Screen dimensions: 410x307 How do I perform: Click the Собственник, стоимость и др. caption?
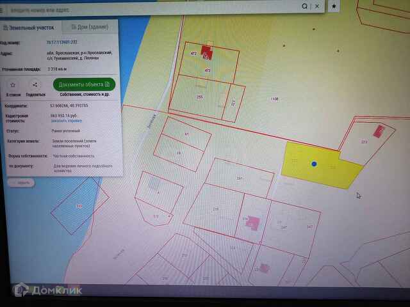85,95
